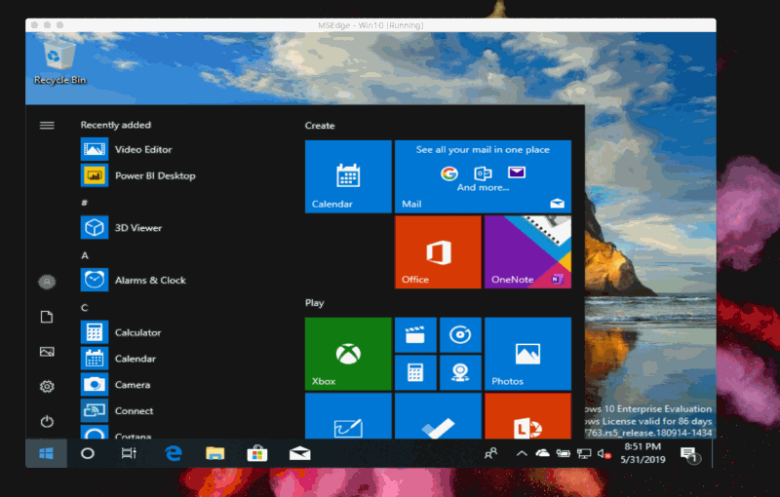Click the Calendar tile under Create
This screenshot has width=780, height=497.
click(x=348, y=176)
